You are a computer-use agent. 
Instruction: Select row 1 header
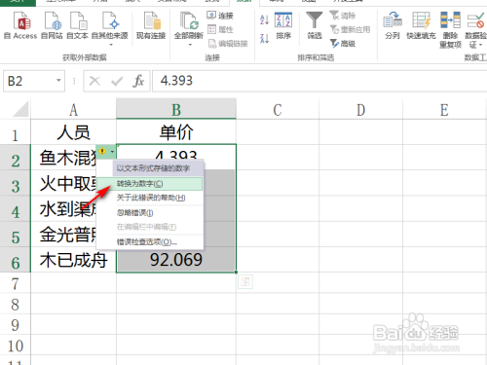(15, 132)
